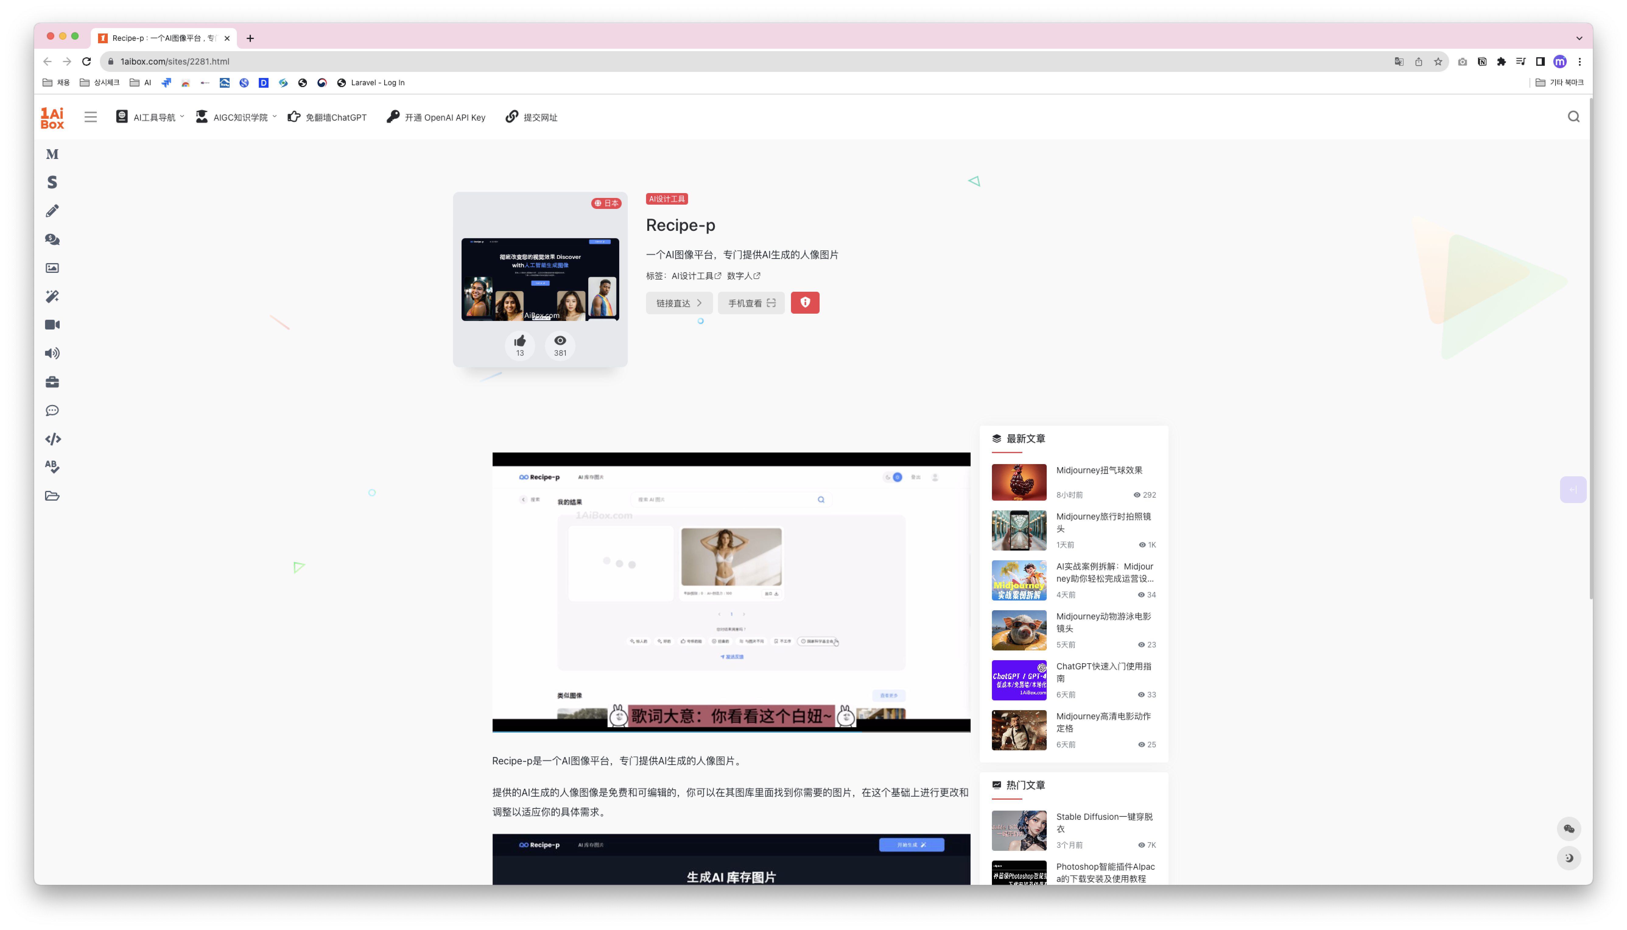
Task: Select the Recipe-p browser tab
Action: 163,38
